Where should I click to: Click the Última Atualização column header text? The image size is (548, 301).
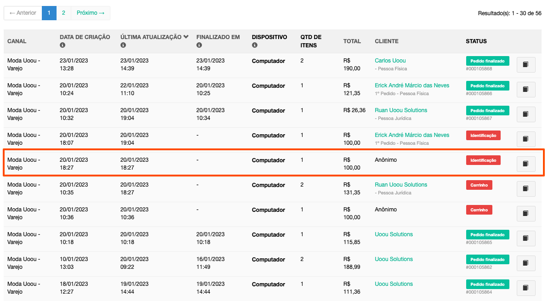[x=151, y=37]
